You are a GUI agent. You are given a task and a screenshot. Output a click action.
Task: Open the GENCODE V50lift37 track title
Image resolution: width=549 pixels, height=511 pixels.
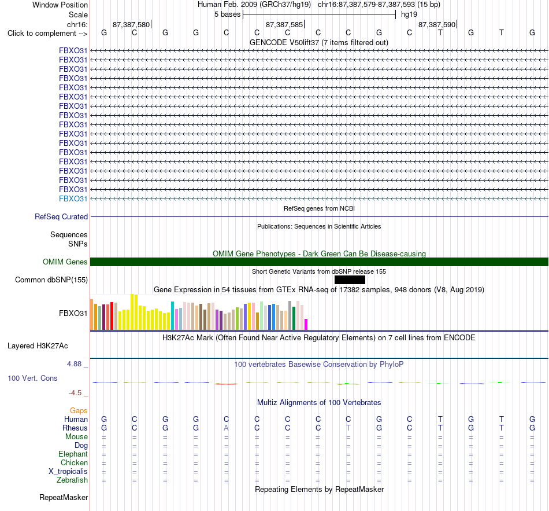(x=319, y=43)
